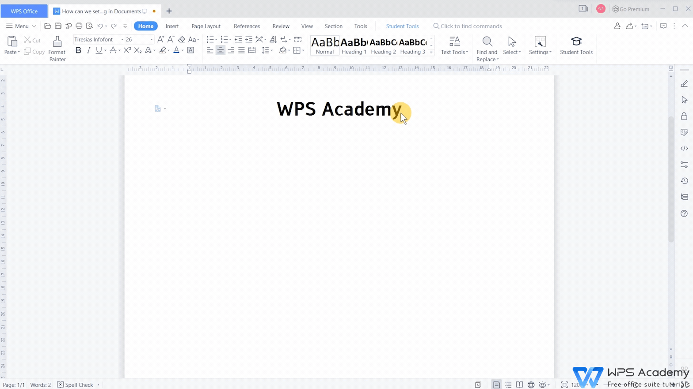Click the Print icon in quick toolbar
The width and height of the screenshot is (693, 389).
79,26
